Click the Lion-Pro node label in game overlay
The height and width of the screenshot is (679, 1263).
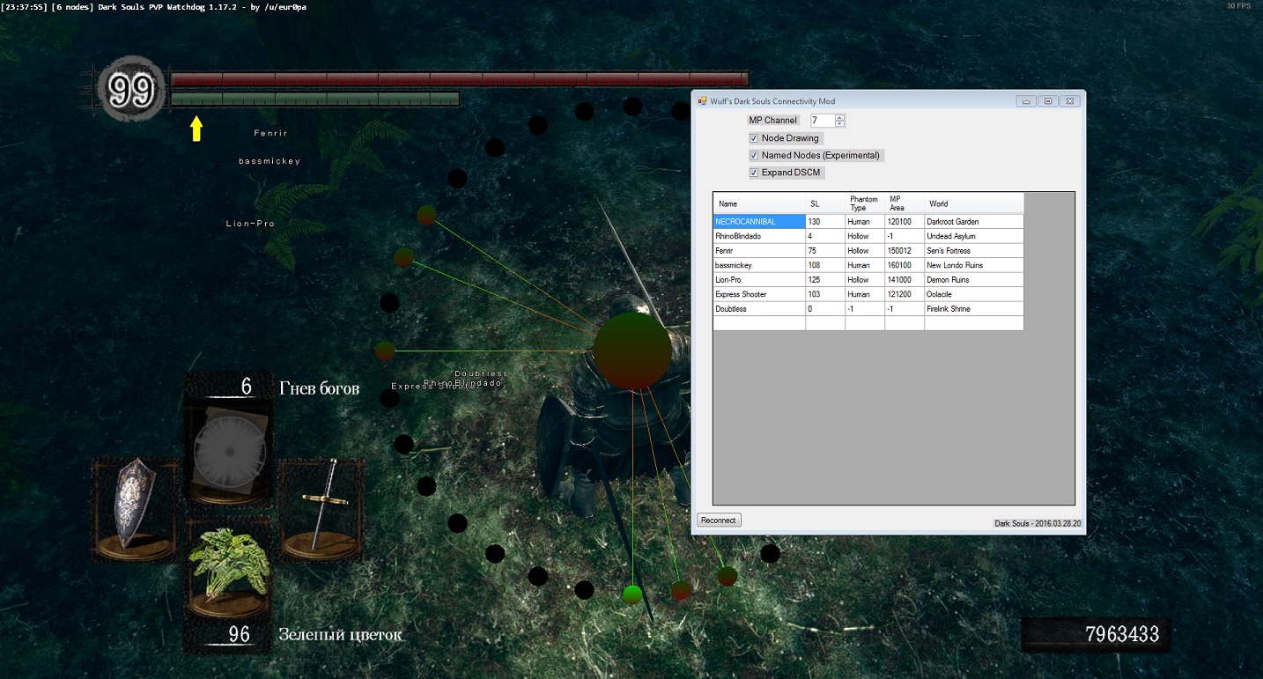click(250, 224)
